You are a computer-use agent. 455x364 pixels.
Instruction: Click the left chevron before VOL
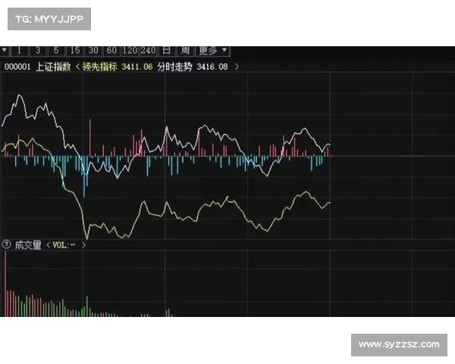pos(49,245)
